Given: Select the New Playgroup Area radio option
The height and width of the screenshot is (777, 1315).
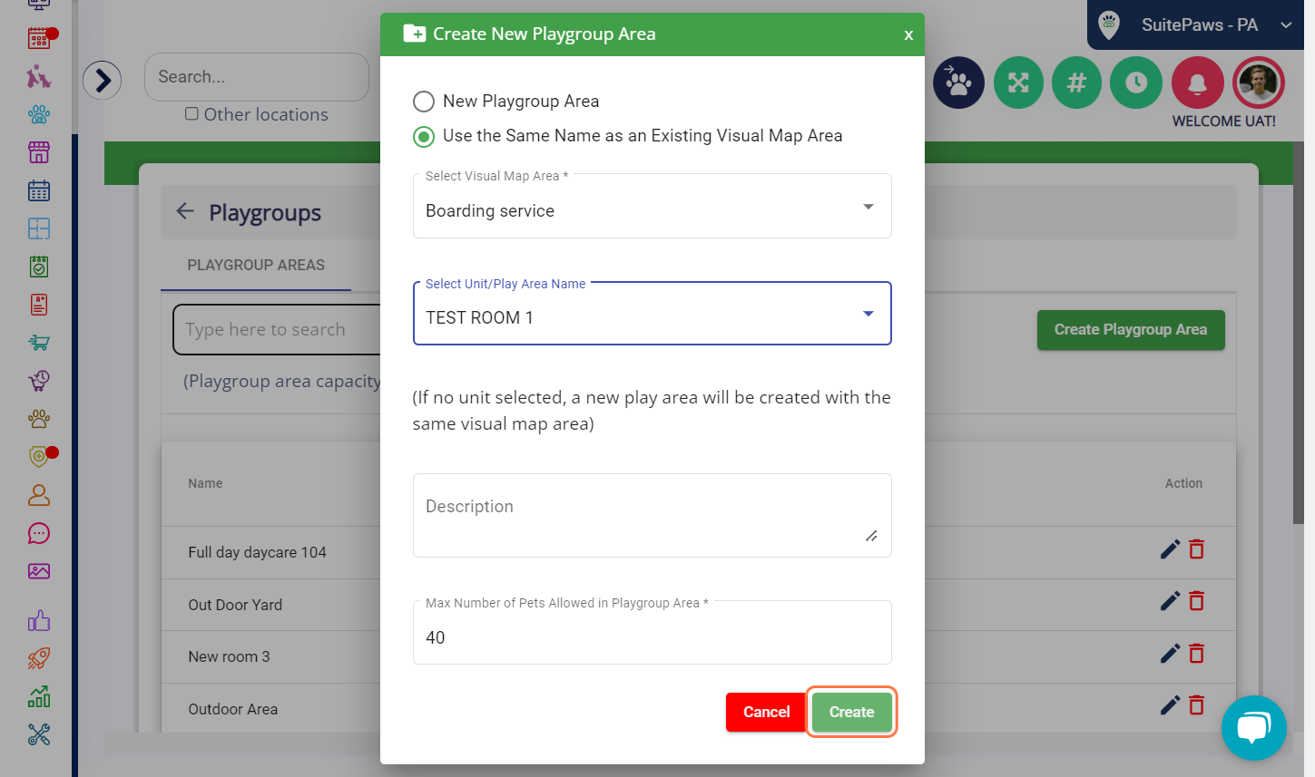Looking at the screenshot, I should click(423, 102).
